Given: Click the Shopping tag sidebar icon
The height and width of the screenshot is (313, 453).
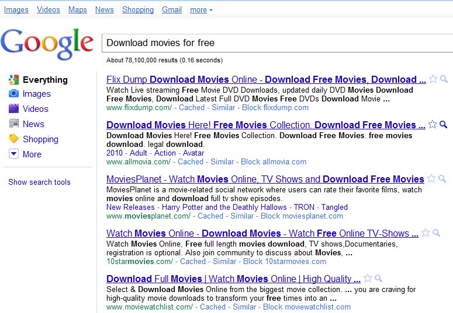Looking at the screenshot, I should 13,139.
